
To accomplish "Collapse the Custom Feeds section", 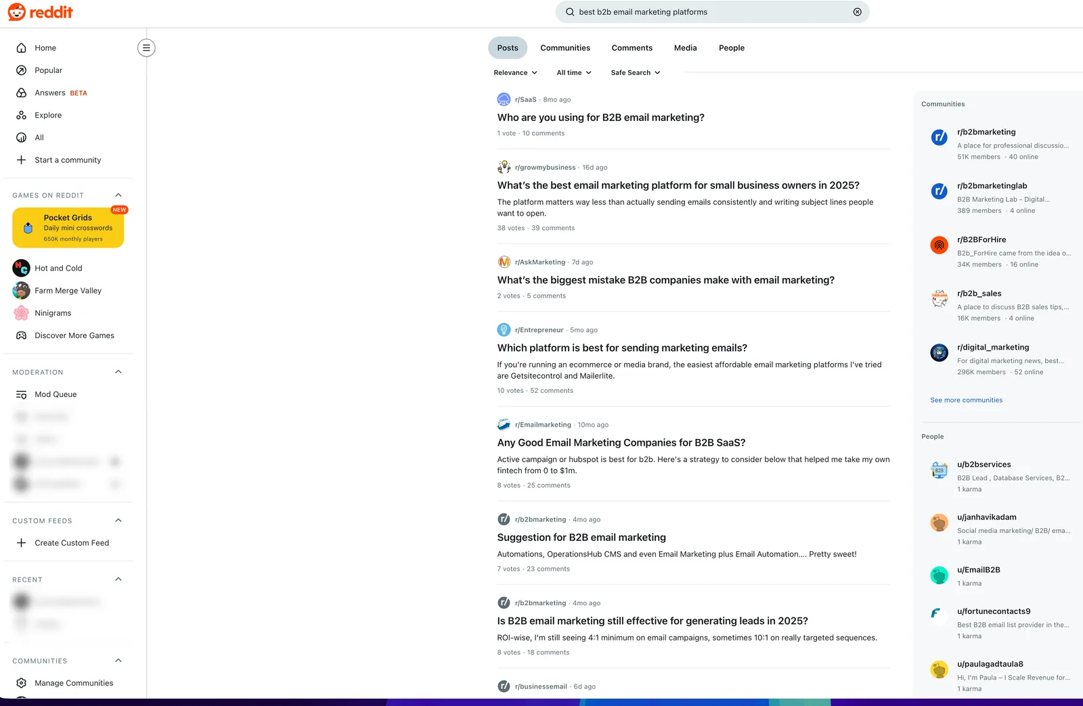I will click(x=118, y=521).
